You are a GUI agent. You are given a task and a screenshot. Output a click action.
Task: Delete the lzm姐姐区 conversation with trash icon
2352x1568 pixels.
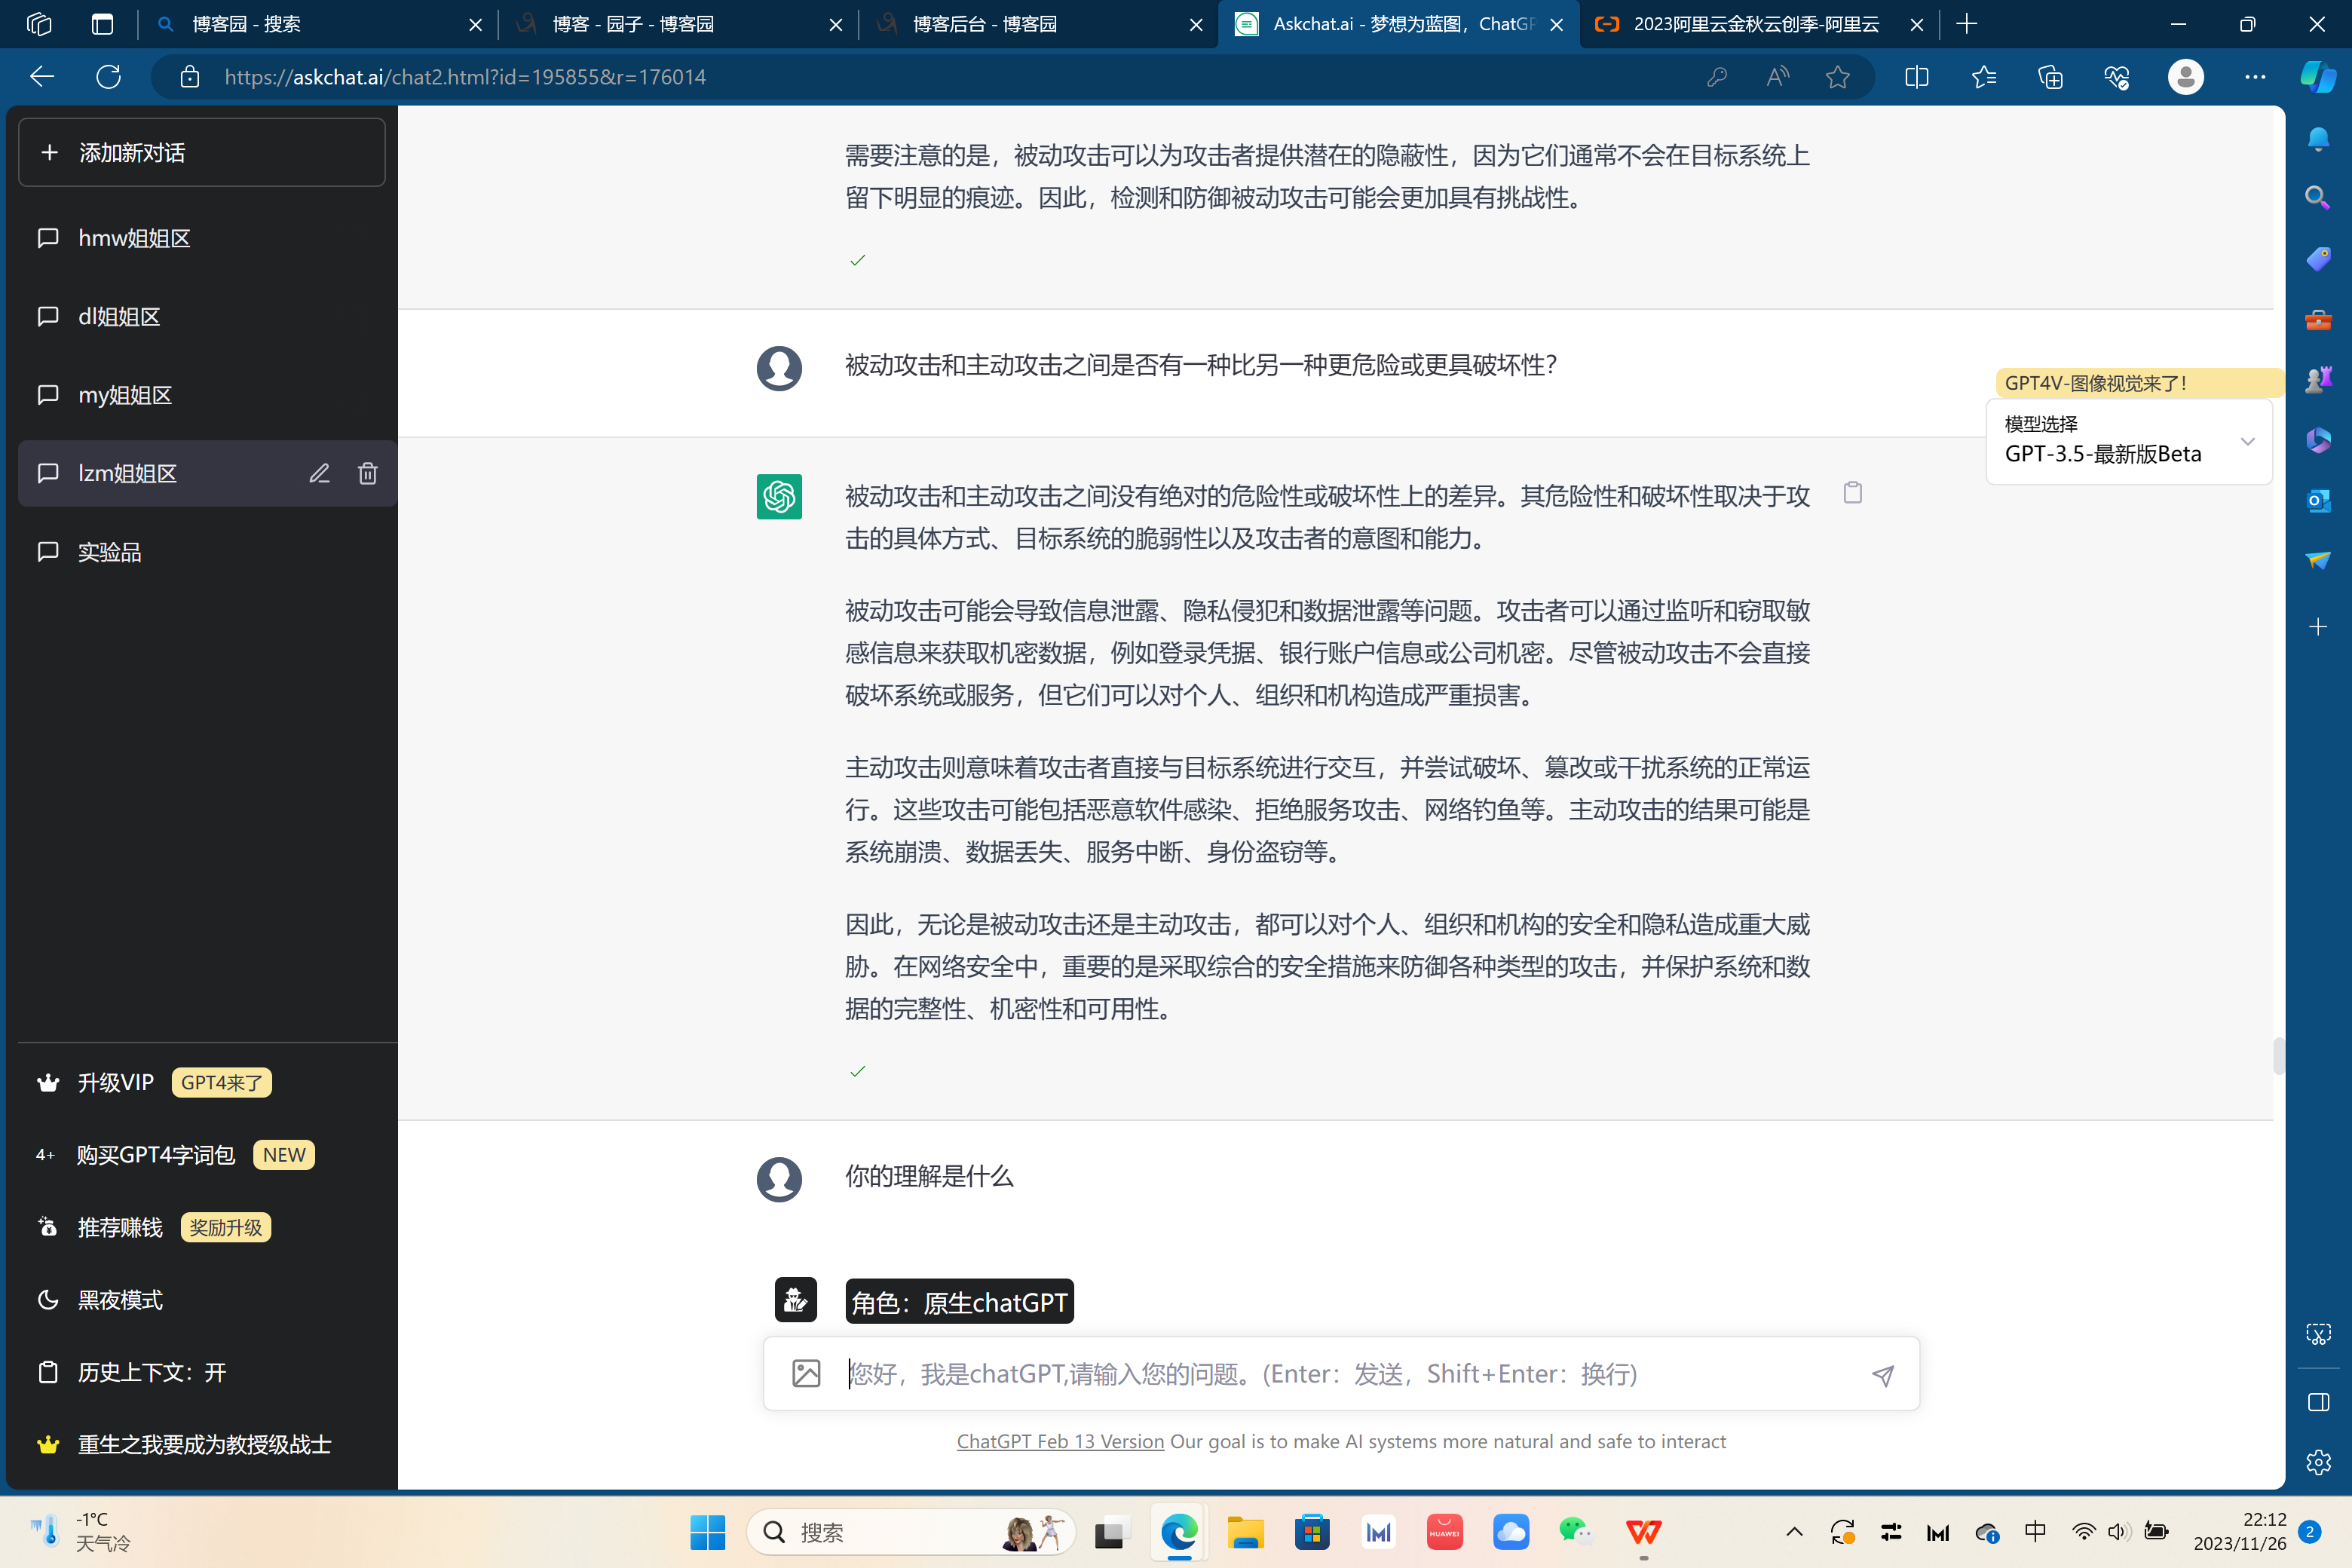tap(368, 474)
